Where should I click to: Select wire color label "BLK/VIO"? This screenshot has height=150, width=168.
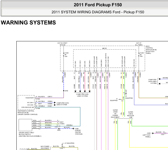point(158,132)
